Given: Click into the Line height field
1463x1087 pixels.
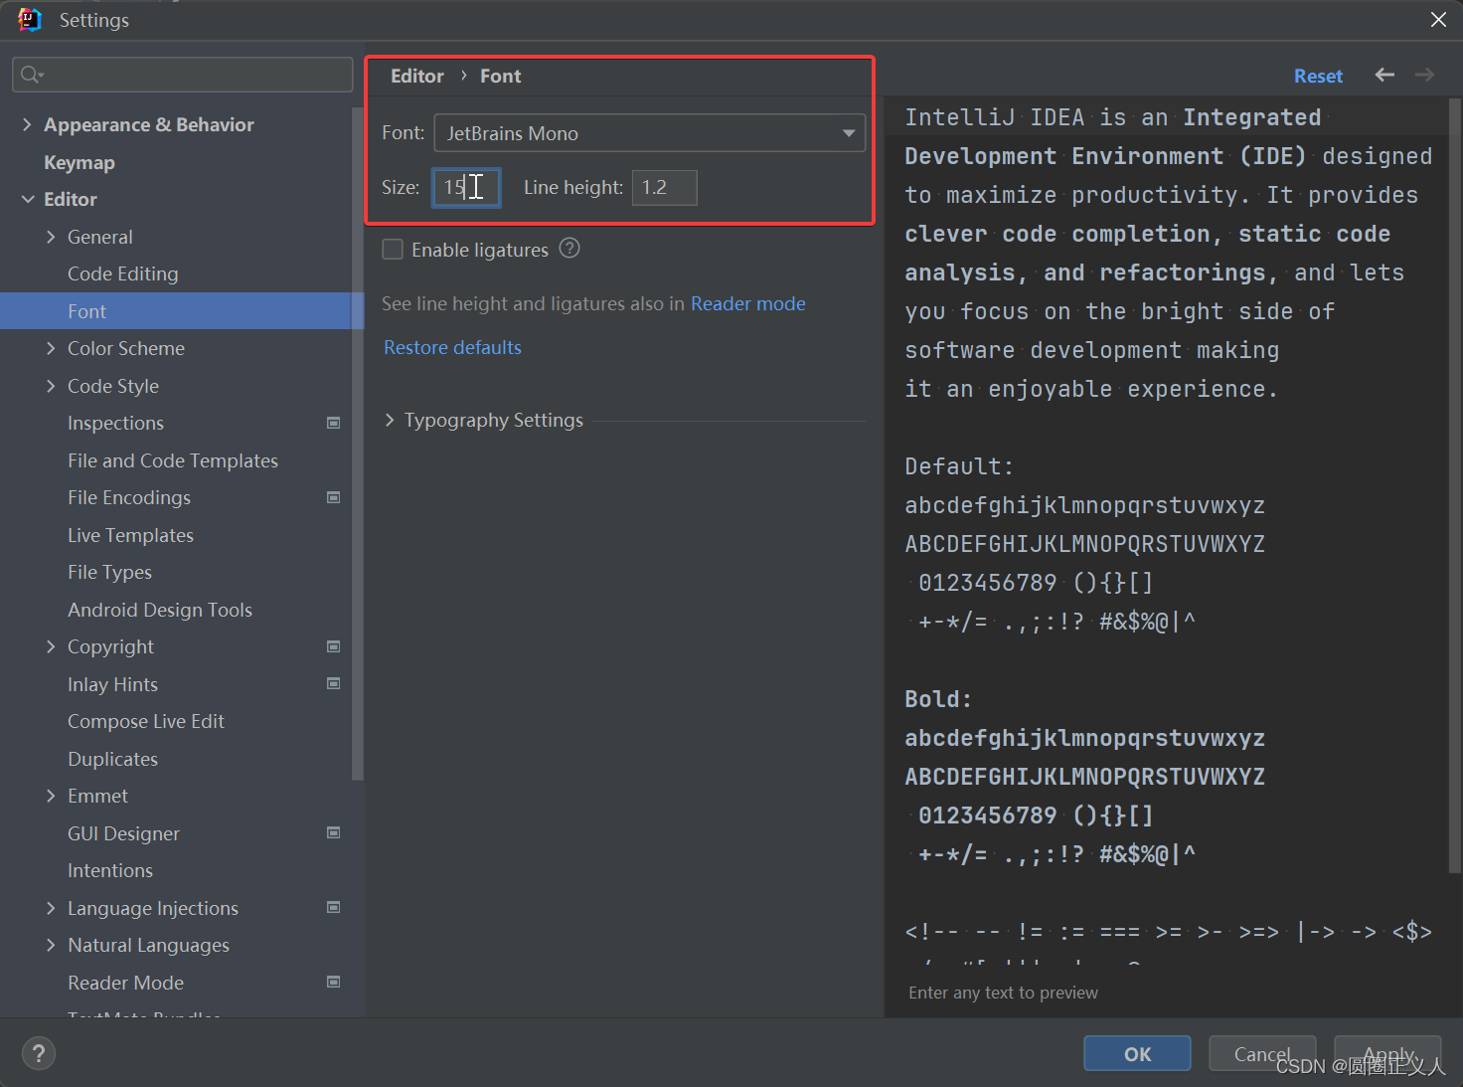Looking at the screenshot, I should 664,187.
